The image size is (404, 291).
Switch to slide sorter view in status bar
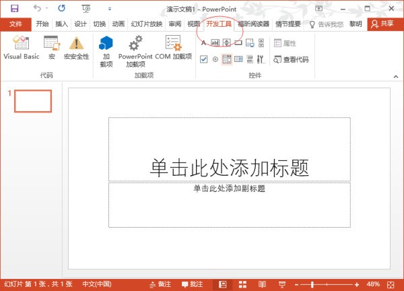click(x=242, y=284)
